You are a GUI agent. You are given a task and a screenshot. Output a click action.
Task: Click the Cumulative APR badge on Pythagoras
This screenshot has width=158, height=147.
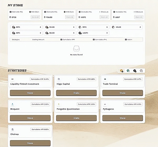pyautogui.click(x=133, y=104)
